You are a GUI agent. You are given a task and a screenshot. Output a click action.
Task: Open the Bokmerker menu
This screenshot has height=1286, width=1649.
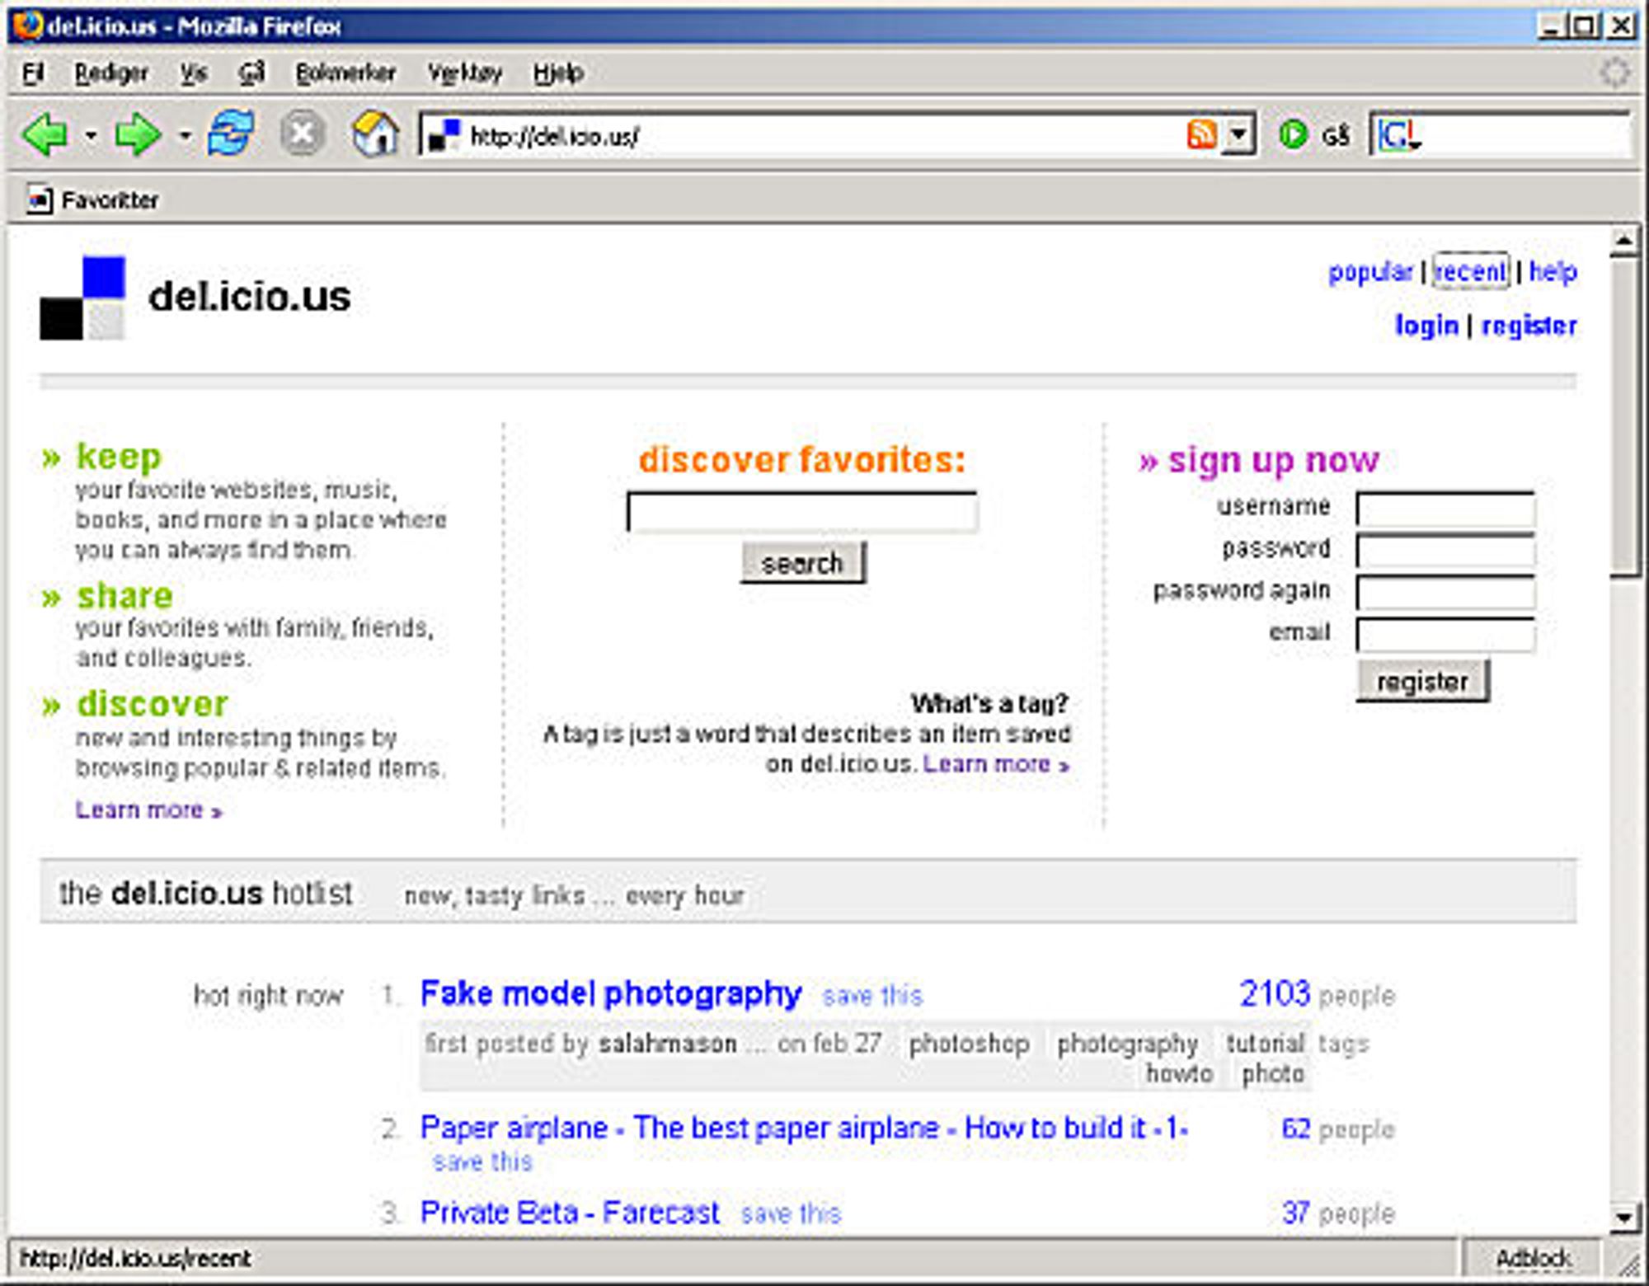point(345,73)
